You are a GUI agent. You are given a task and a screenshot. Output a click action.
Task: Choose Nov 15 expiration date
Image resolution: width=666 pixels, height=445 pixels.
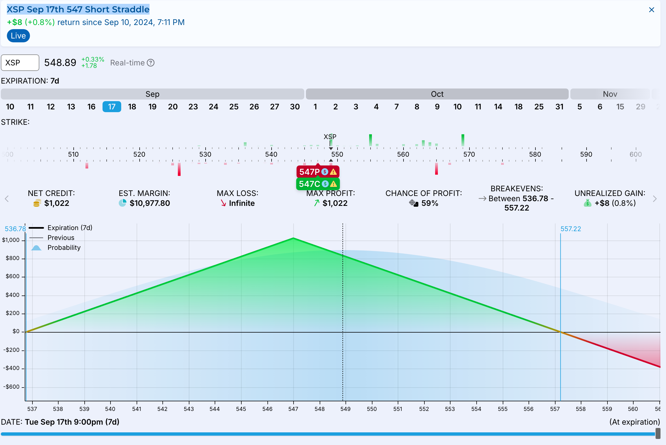click(620, 107)
